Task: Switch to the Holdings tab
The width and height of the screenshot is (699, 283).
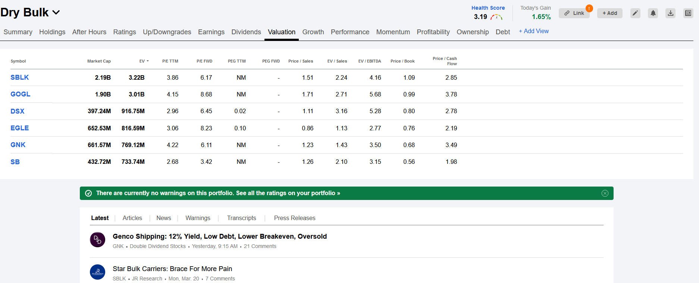Action: coord(52,32)
